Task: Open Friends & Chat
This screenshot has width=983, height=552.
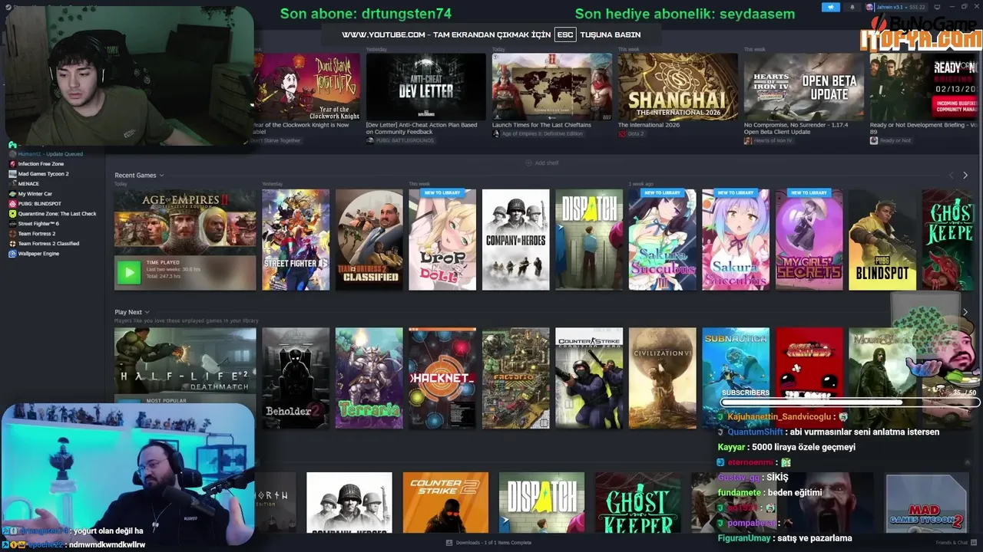Action: 951,543
